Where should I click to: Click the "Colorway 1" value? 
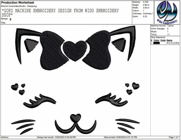tap(148, 14)
